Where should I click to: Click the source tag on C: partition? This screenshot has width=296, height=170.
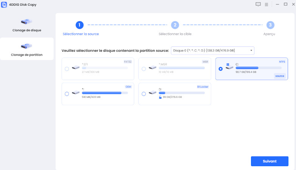pyautogui.click(x=279, y=76)
